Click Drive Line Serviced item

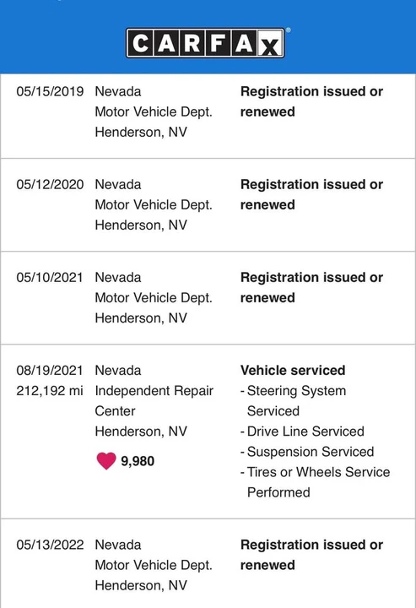(x=303, y=432)
